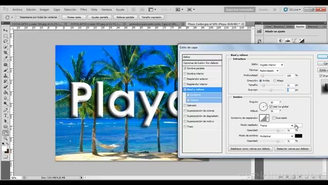The height and width of the screenshot is (185, 328).
Task: Enable the Resplandor interior style
Action: [x=185, y=84]
